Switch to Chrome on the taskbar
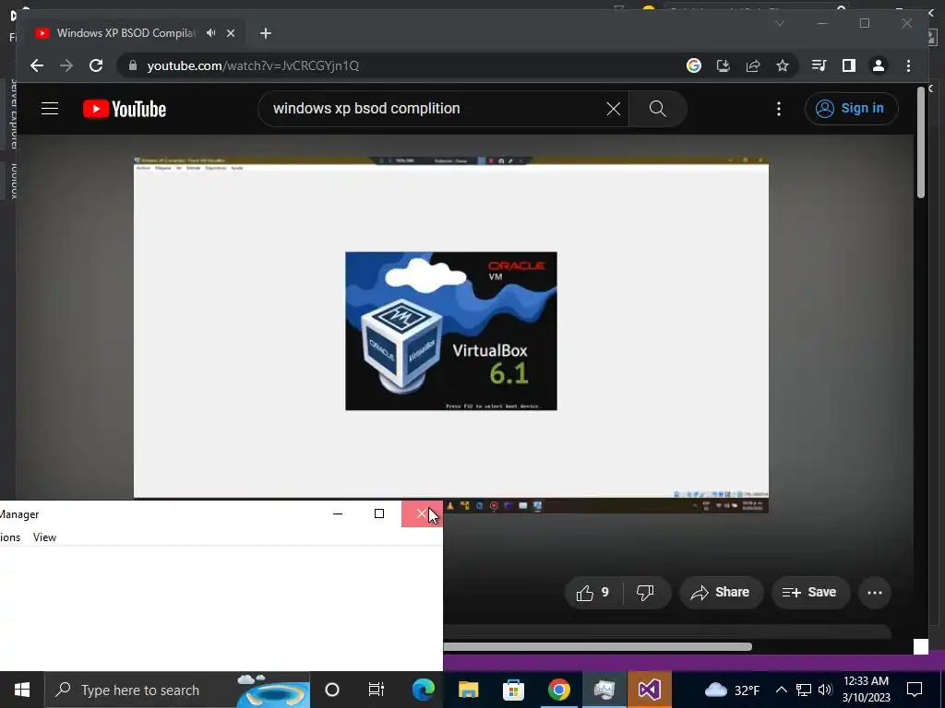945x708 pixels. 558,690
